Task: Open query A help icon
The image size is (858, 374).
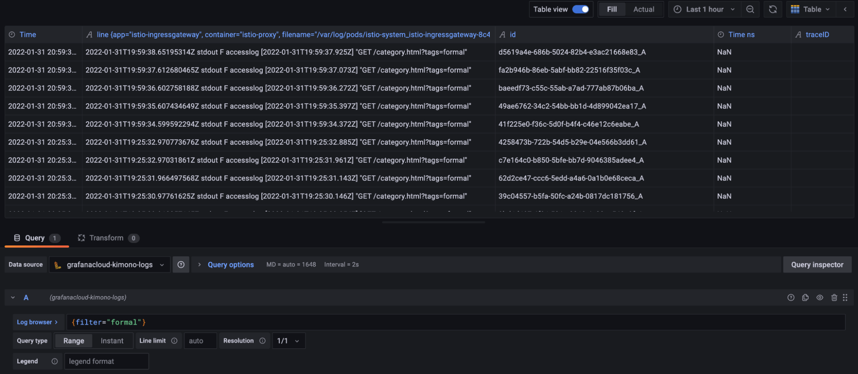Action: click(x=791, y=297)
